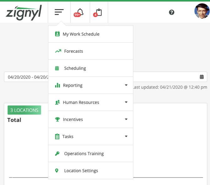Click the Operations Training key icon
Screen dimensions: 210x185
[x=57, y=154]
